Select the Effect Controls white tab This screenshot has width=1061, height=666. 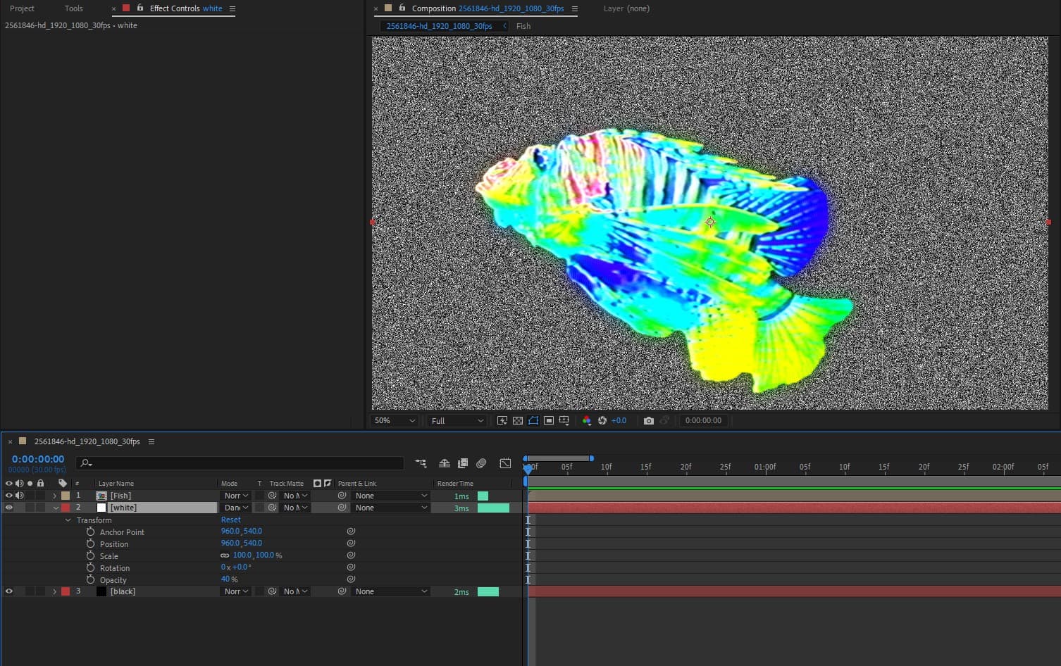(x=186, y=8)
